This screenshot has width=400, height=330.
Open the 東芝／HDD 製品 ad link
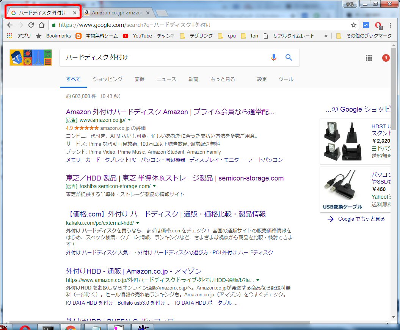tap(175, 178)
